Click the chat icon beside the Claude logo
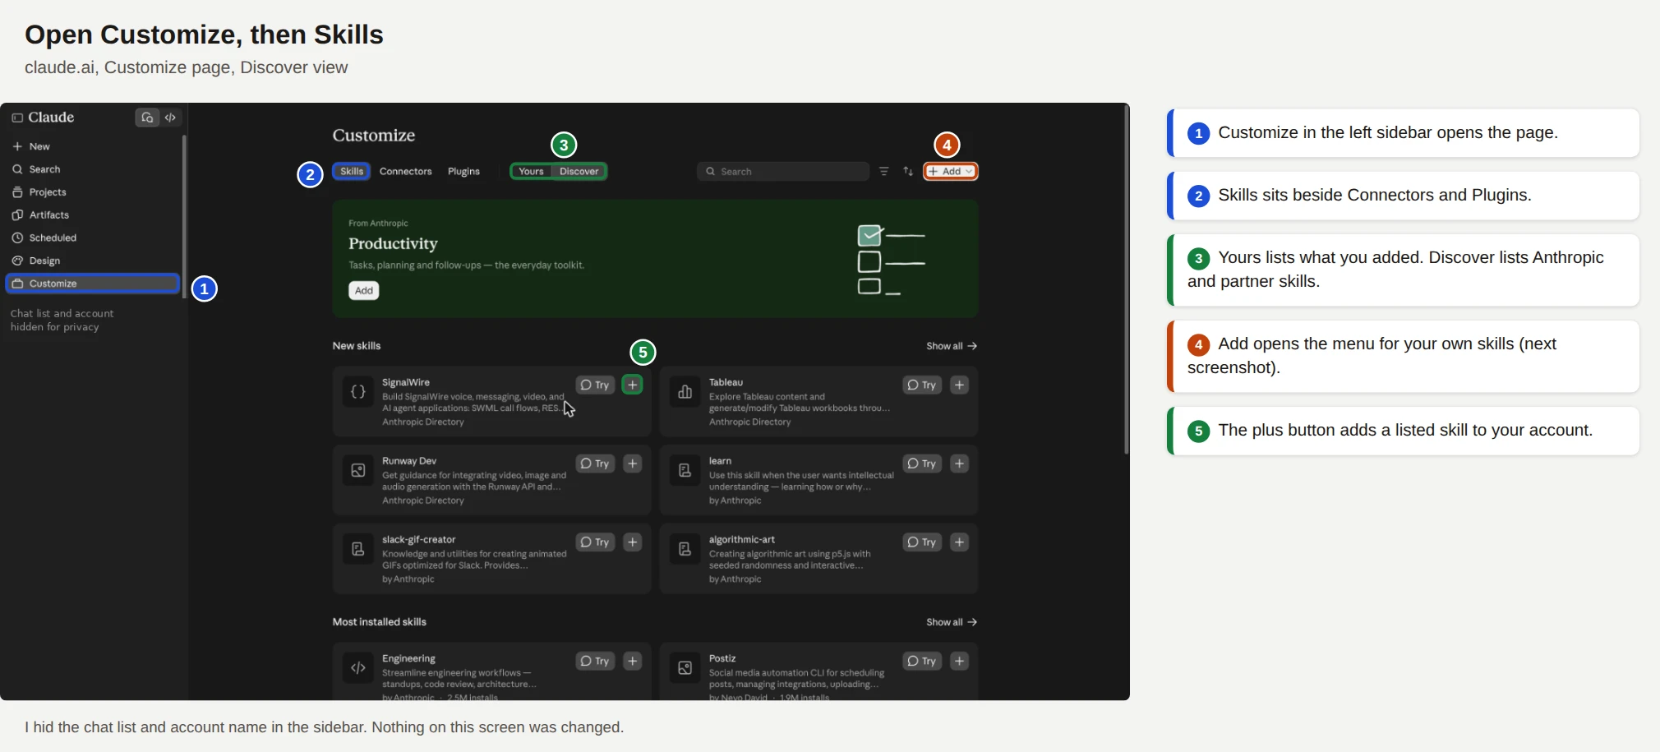The width and height of the screenshot is (1660, 752). click(147, 118)
